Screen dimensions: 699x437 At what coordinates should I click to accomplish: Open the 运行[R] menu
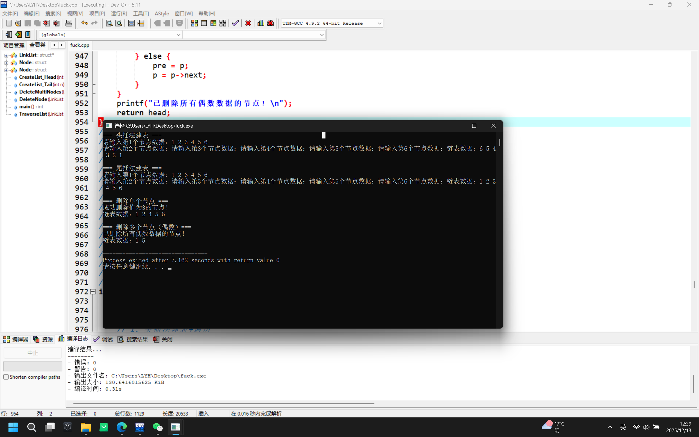pyautogui.click(x=119, y=14)
